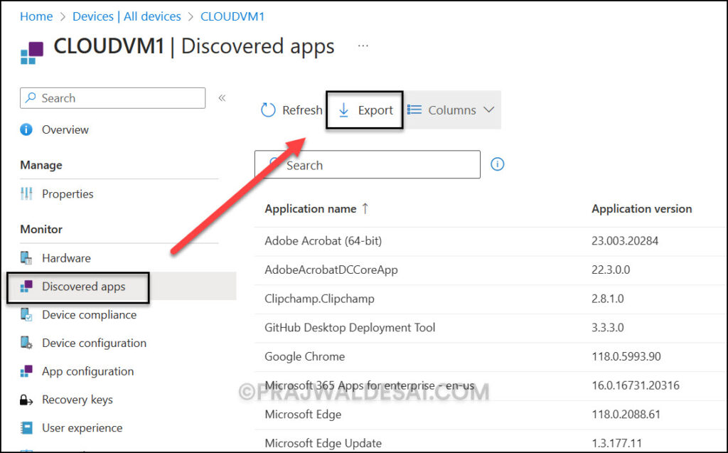Click version 16.0.16731.20316
Screen dimensions: 728x453
pos(635,385)
